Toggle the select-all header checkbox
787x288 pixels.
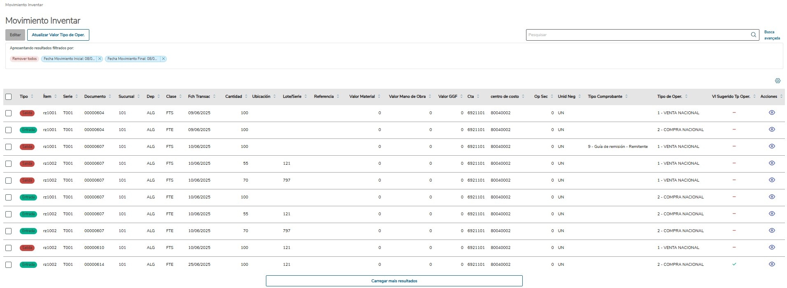pos(9,97)
